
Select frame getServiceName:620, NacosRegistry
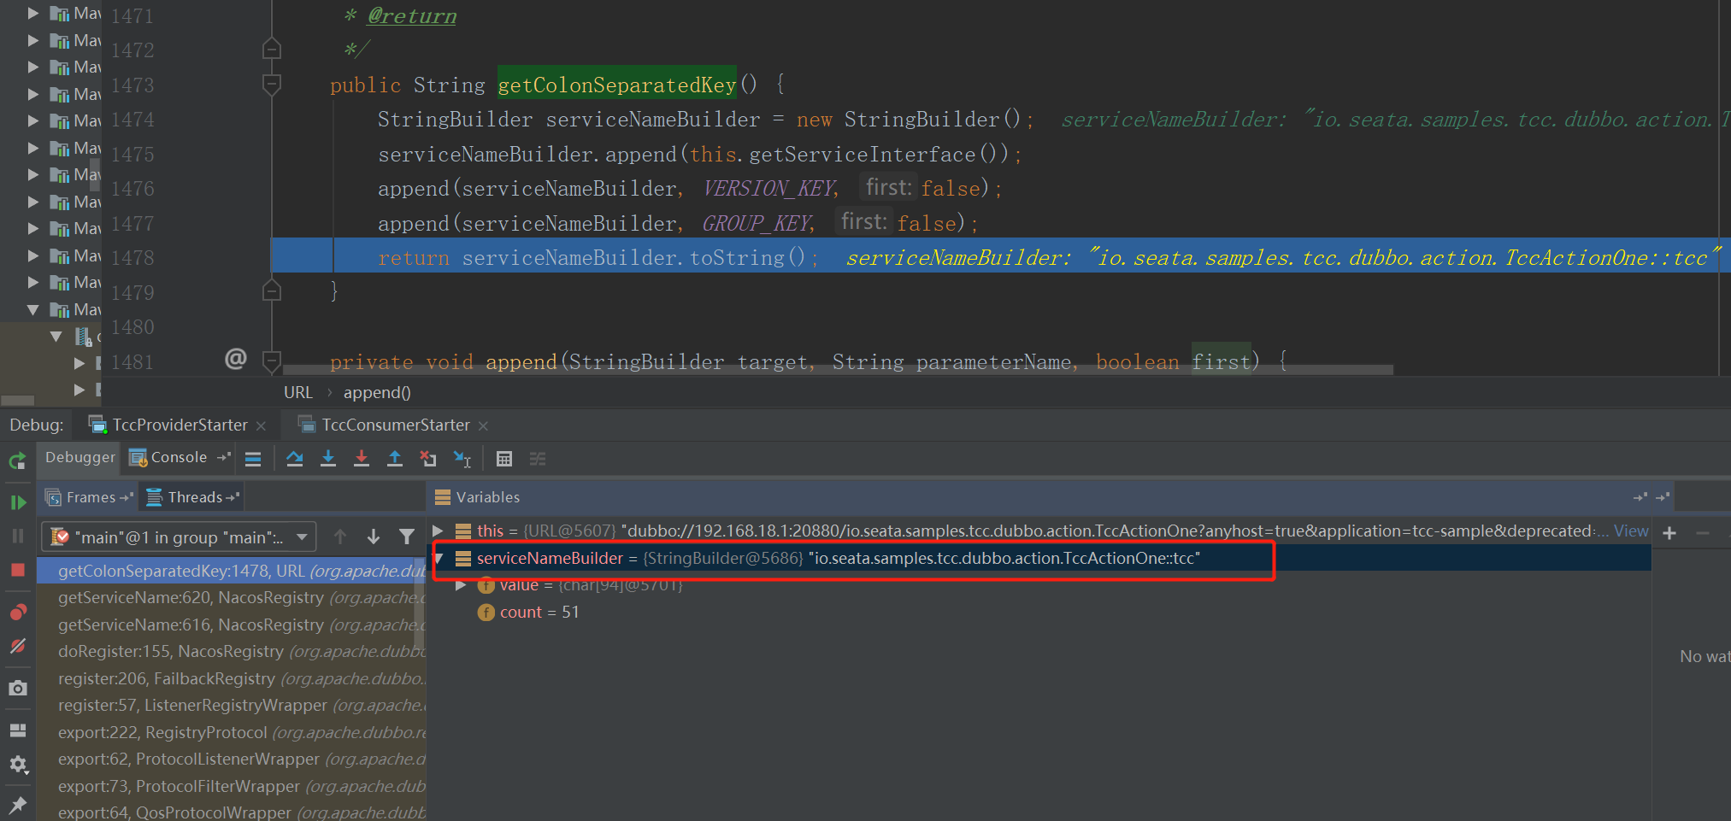pyautogui.click(x=232, y=598)
